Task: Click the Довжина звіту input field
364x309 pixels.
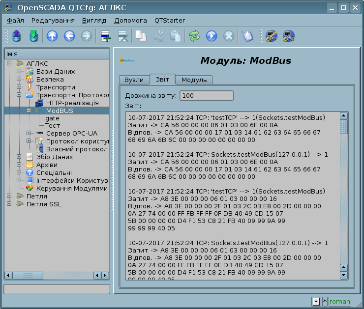Action: pyautogui.click(x=207, y=95)
